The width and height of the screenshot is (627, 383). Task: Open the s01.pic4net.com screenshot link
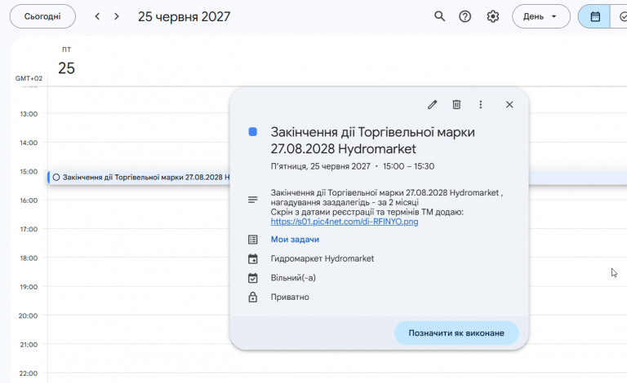[x=345, y=222]
